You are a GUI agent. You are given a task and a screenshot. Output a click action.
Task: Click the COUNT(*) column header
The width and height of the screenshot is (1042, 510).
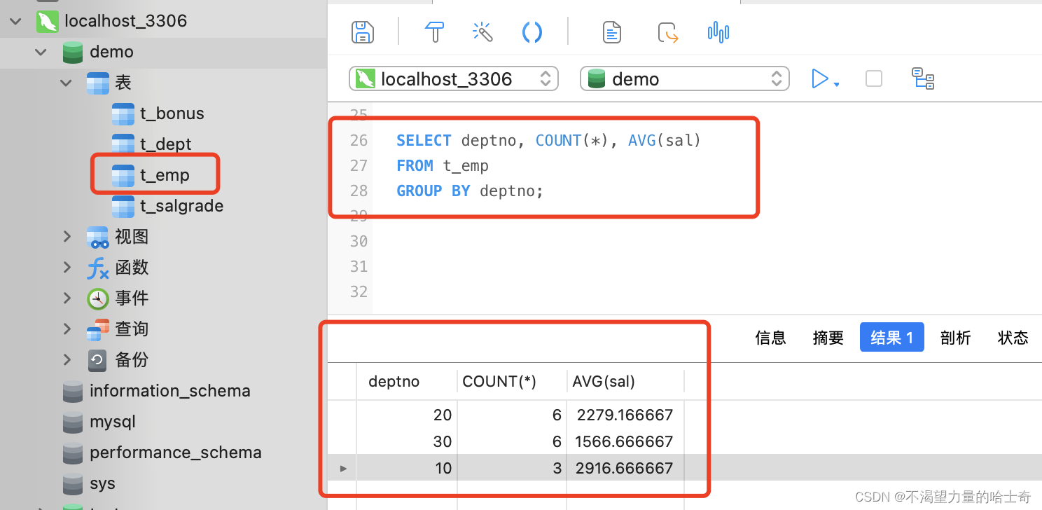499,382
